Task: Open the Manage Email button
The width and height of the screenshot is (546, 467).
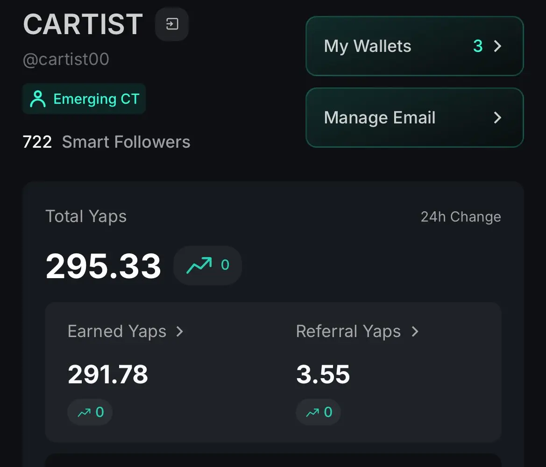Action: (415, 117)
